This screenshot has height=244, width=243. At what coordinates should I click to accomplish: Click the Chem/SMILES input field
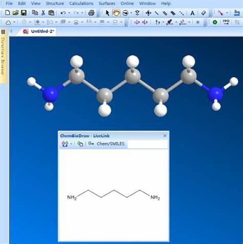(148, 145)
